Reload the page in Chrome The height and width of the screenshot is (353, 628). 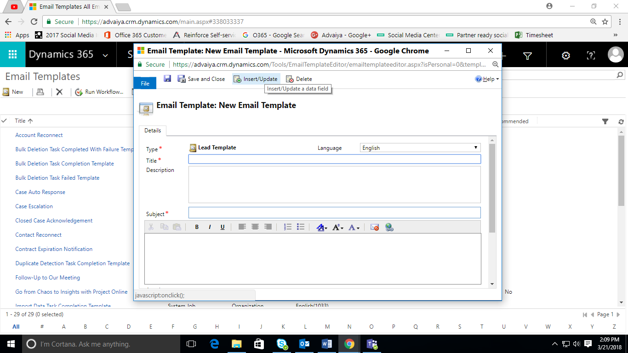(34, 22)
